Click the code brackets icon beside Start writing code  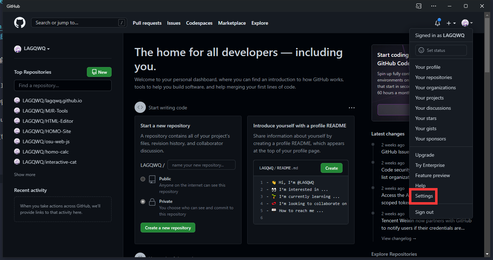click(x=140, y=108)
